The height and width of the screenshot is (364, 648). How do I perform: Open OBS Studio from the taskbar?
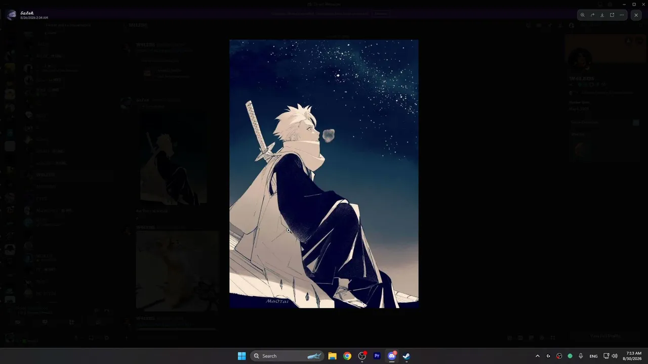(362, 356)
